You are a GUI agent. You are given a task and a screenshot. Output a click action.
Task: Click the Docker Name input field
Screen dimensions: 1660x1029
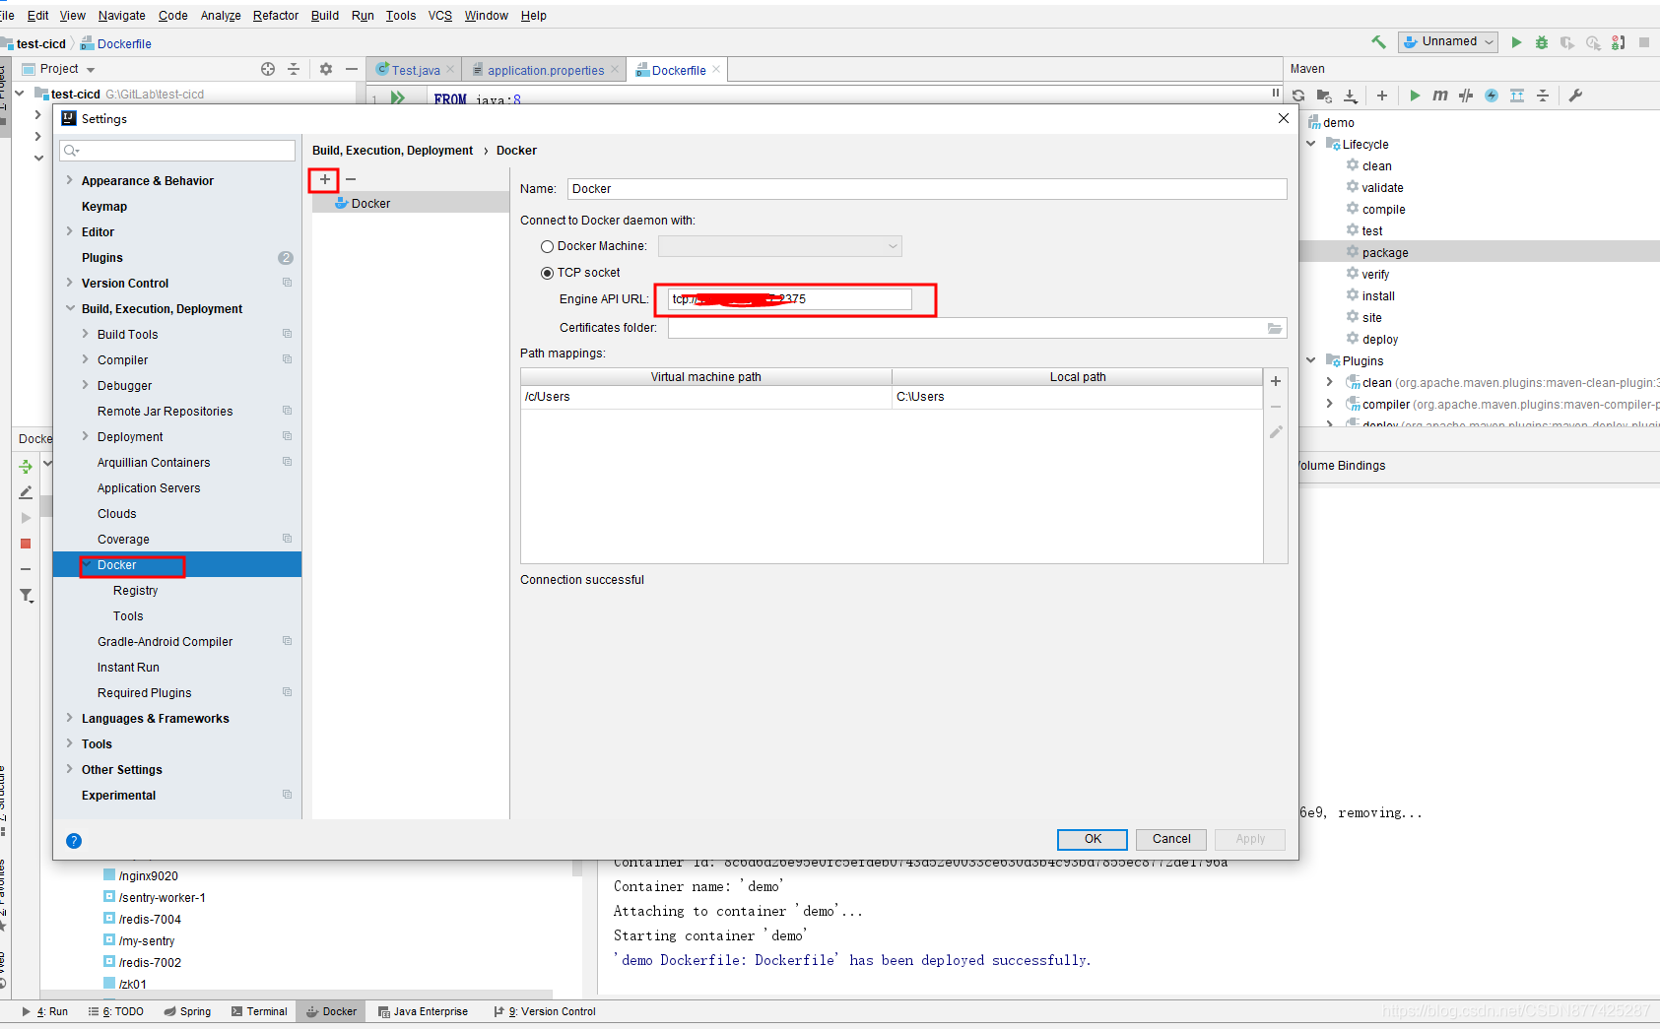927,189
